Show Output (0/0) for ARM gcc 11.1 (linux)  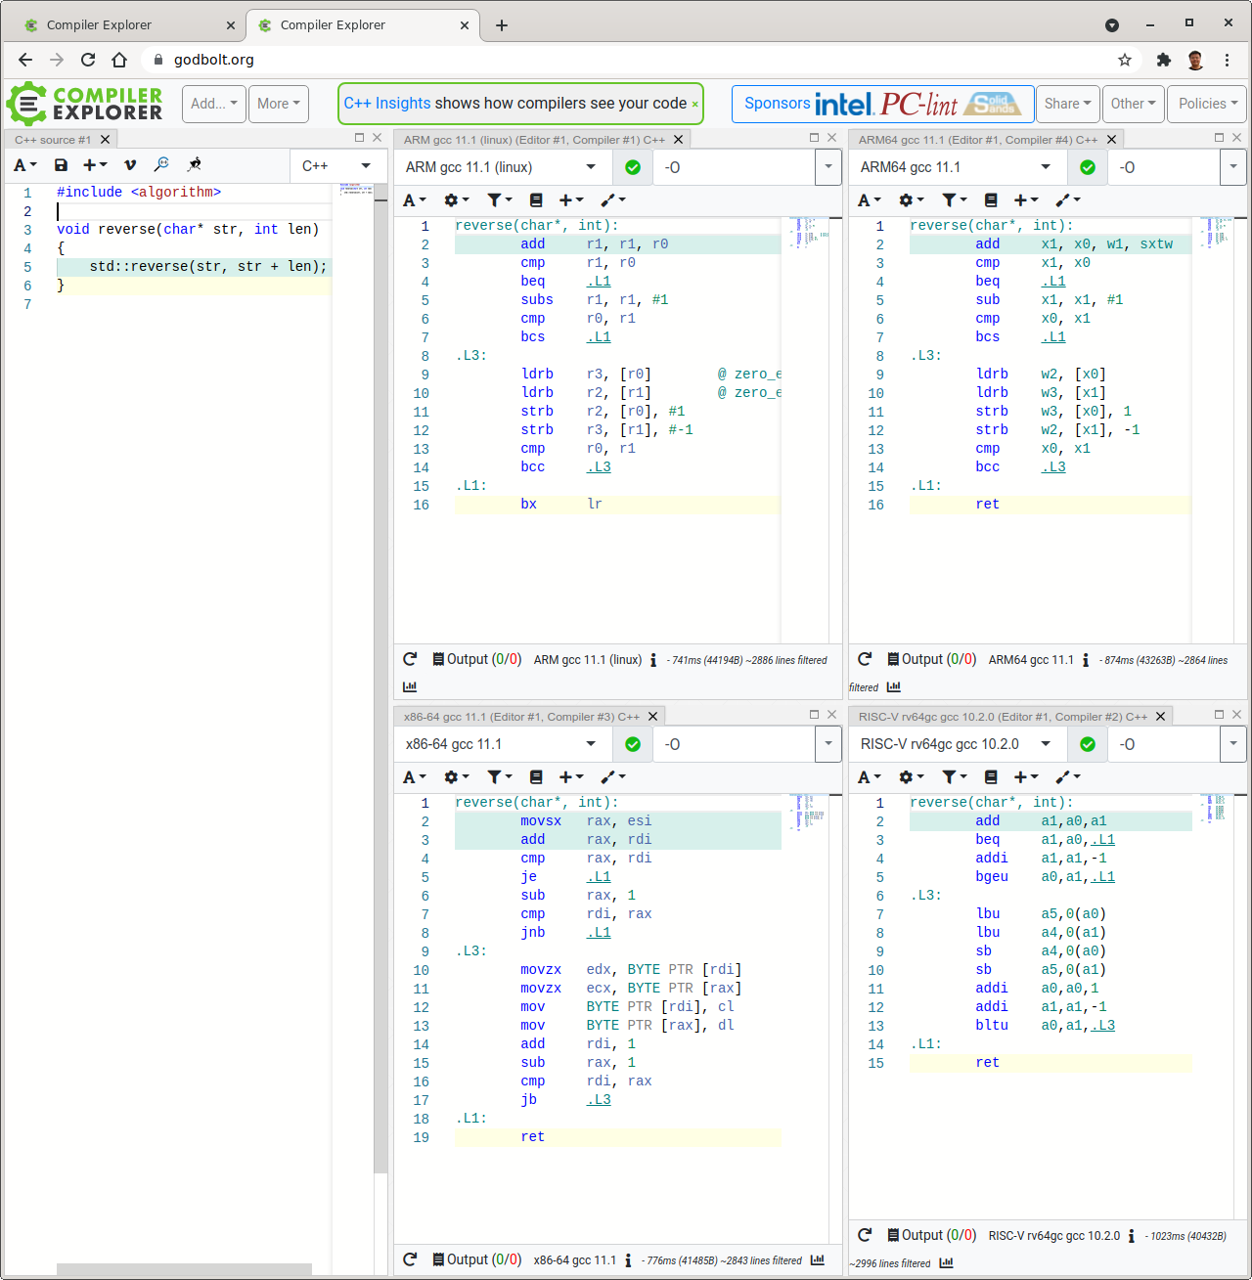477,659
